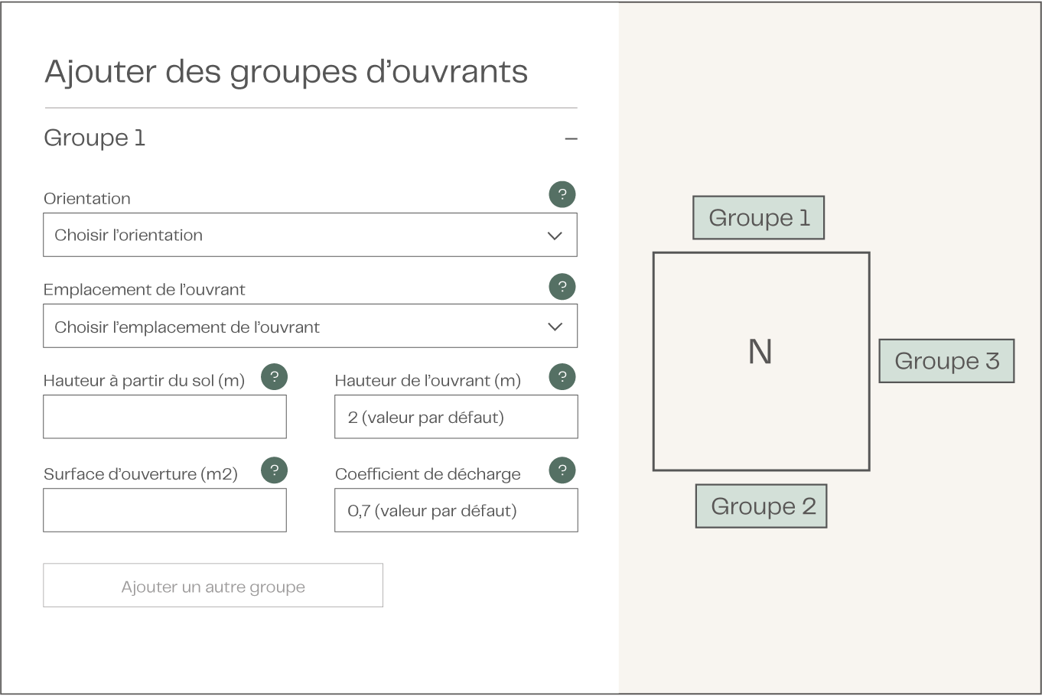Expand Choisir l'emplacement de l'ouvrant dropdown
The height and width of the screenshot is (696, 1042).
pyautogui.click(x=298, y=327)
